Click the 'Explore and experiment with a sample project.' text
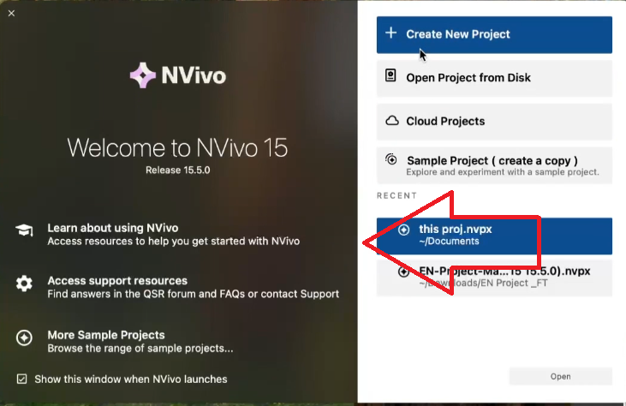This screenshot has width=626, height=406. coord(503,172)
